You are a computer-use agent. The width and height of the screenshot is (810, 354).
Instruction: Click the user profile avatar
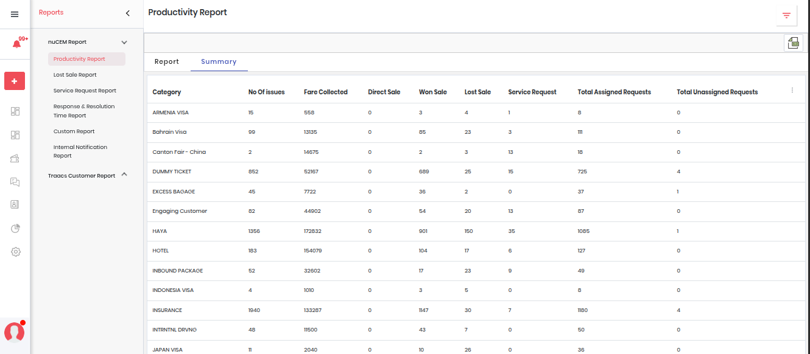point(14,332)
